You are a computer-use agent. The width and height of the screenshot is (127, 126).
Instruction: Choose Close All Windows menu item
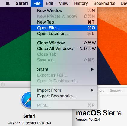point(64,49)
